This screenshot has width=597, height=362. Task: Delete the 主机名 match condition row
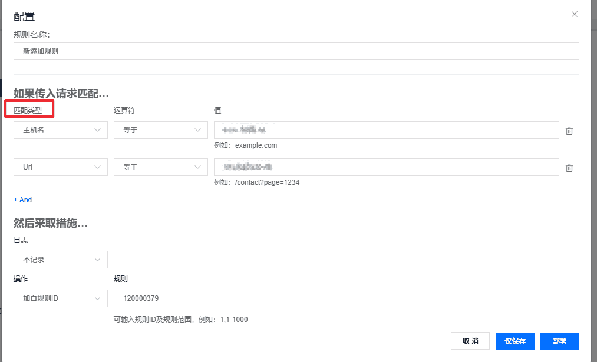coord(569,131)
